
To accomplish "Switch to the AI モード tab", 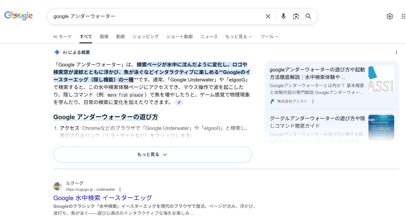I will [63, 36].
